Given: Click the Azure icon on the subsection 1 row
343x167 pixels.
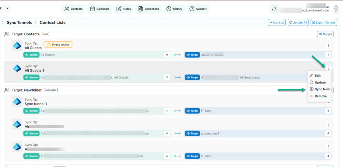Looking at the screenshot, I should (x=17, y=124).
